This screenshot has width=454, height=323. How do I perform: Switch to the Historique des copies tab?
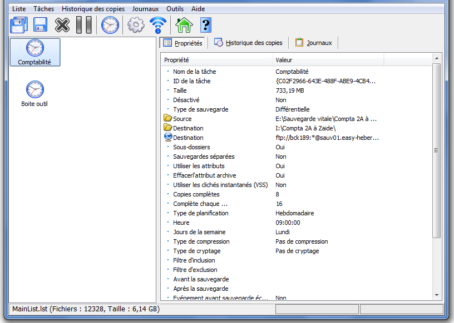[248, 43]
